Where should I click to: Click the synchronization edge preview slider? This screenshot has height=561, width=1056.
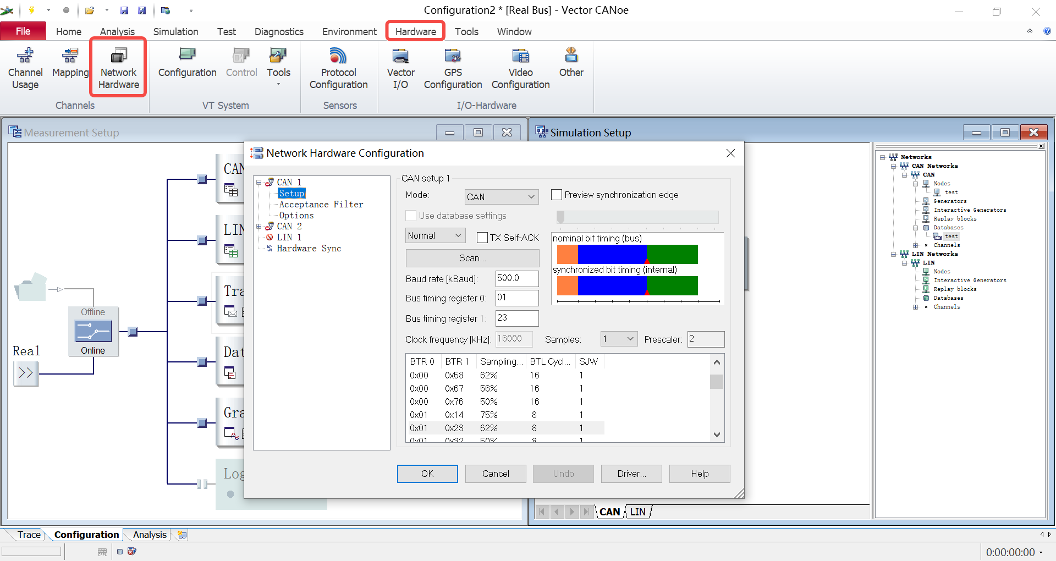[637, 217]
